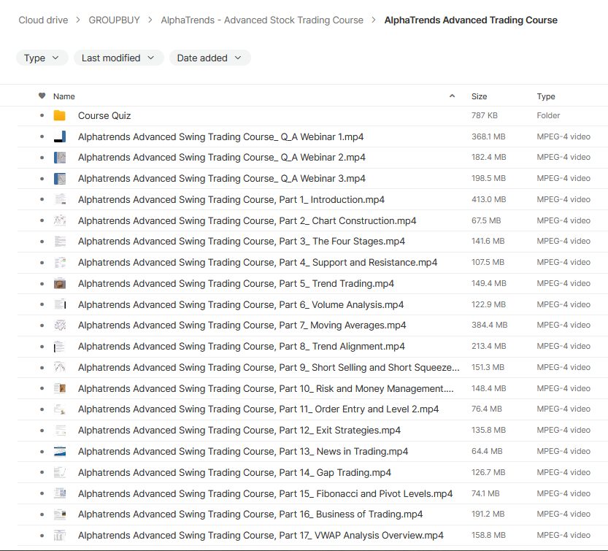
Task: Click the Part 13 News in Trading thumbnail
Action: click(59, 451)
